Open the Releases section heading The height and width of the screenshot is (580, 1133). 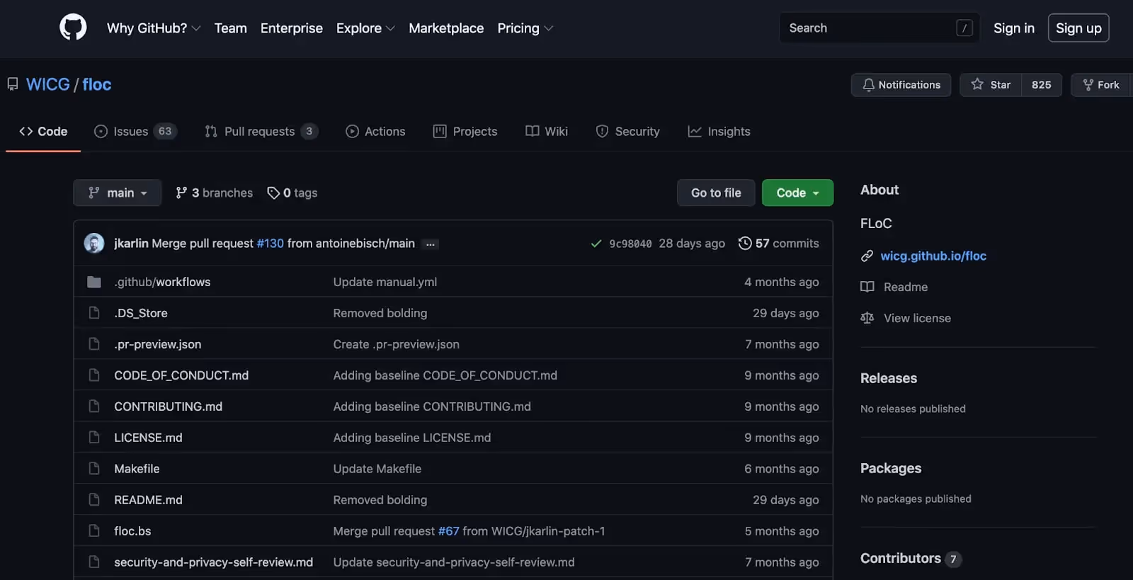(889, 378)
